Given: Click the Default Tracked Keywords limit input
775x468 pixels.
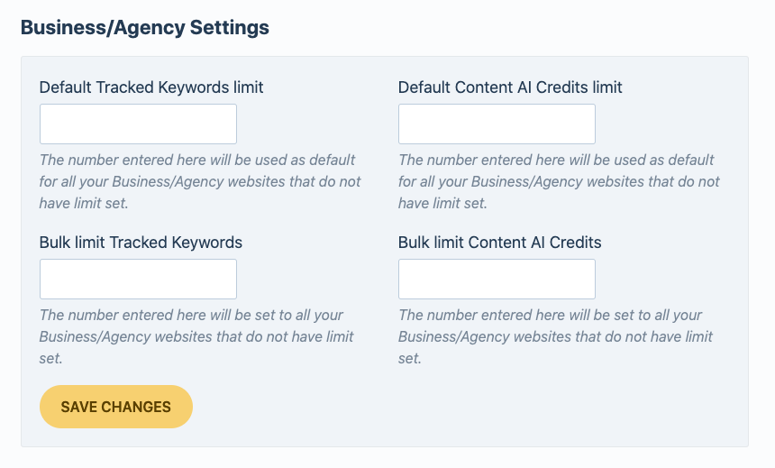Looking at the screenshot, I should pos(138,124).
